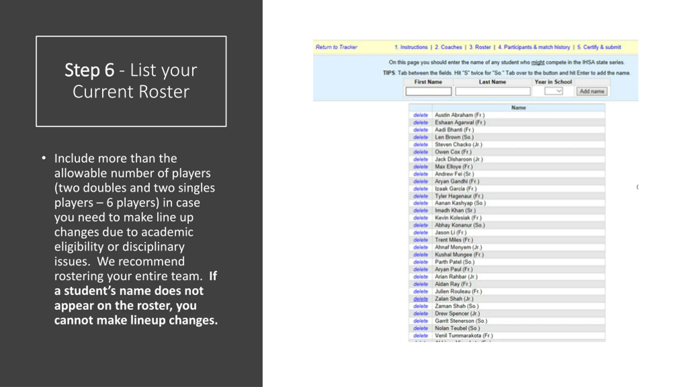This screenshot has width=688, height=387.
Task: Switch to the 3. Roster tab
Action: [480, 47]
